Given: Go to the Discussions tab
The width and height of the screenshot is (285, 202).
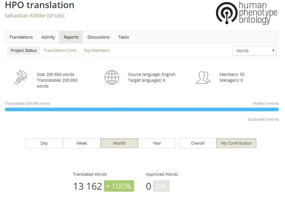Looking at the screenshot, I should [98, 37].
